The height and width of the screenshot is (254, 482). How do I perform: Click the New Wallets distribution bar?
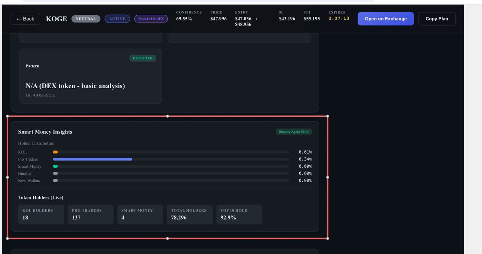171,181
